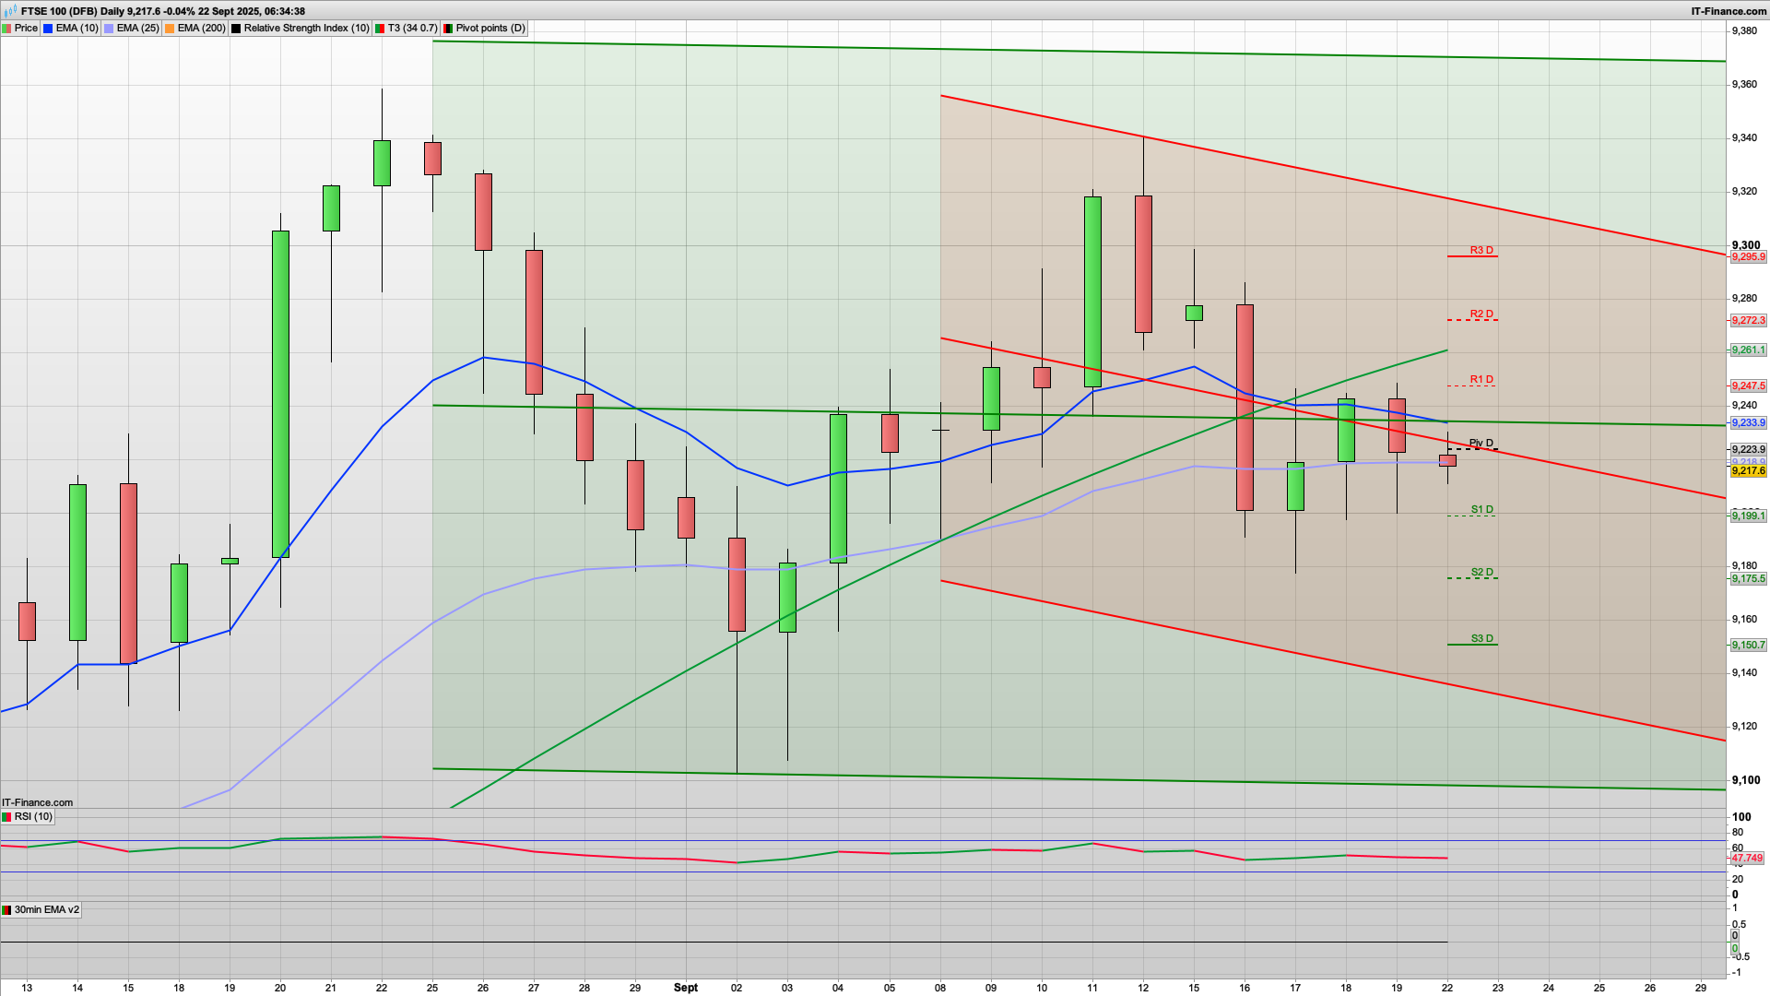
Task: Click the 9,295.9 red price tag
Action: pyautogui.click(x=1748, y=257)
